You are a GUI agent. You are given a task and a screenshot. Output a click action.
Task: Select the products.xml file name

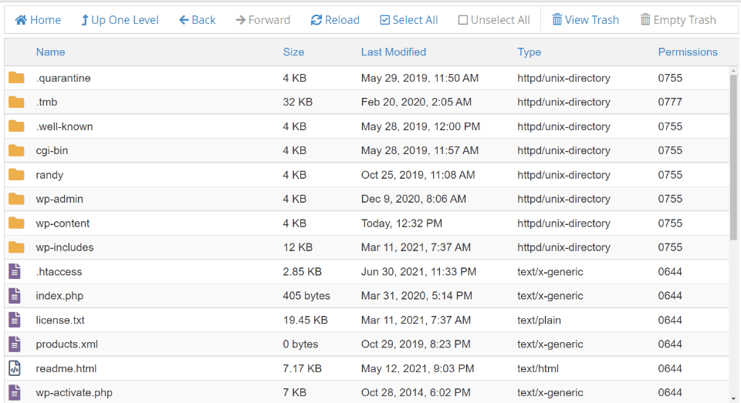coord(67,344)
